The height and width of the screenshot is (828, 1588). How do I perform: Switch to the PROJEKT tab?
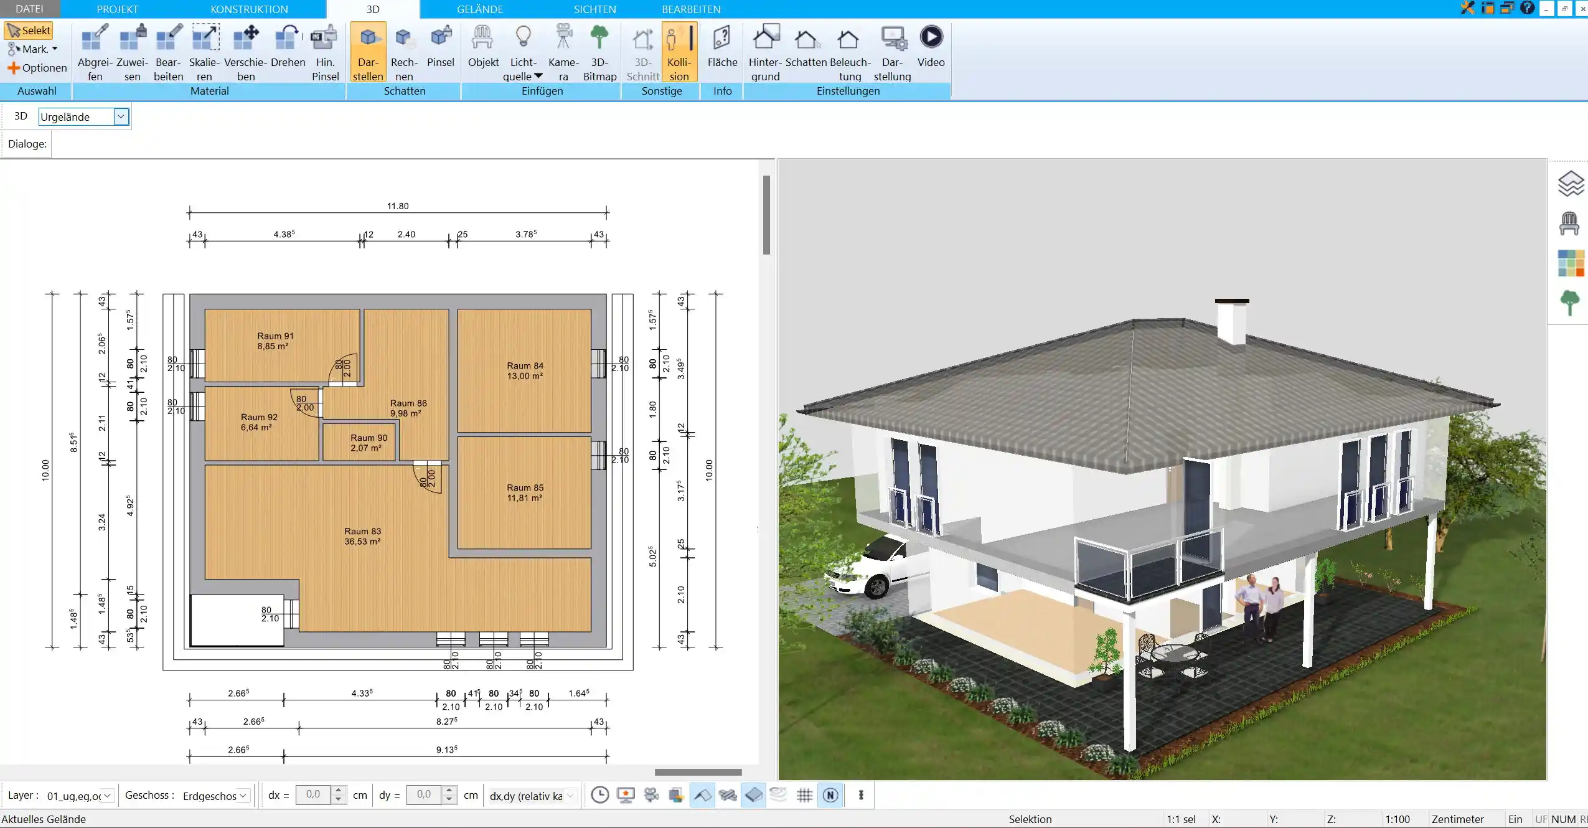pos(117,9)
